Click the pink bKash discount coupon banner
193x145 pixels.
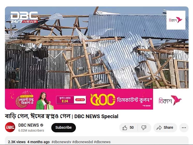pyautogui.click(x=79, y=99)
